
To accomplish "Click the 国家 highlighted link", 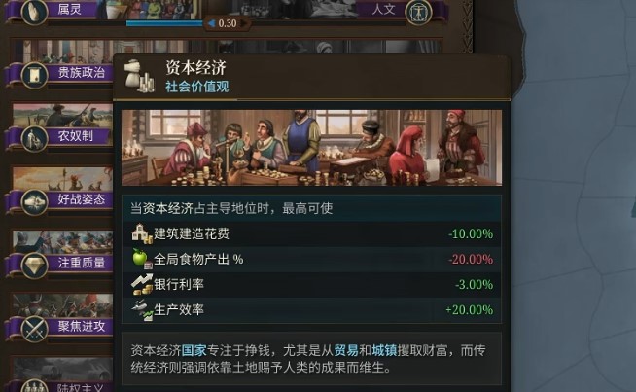I will pos(194,350).
